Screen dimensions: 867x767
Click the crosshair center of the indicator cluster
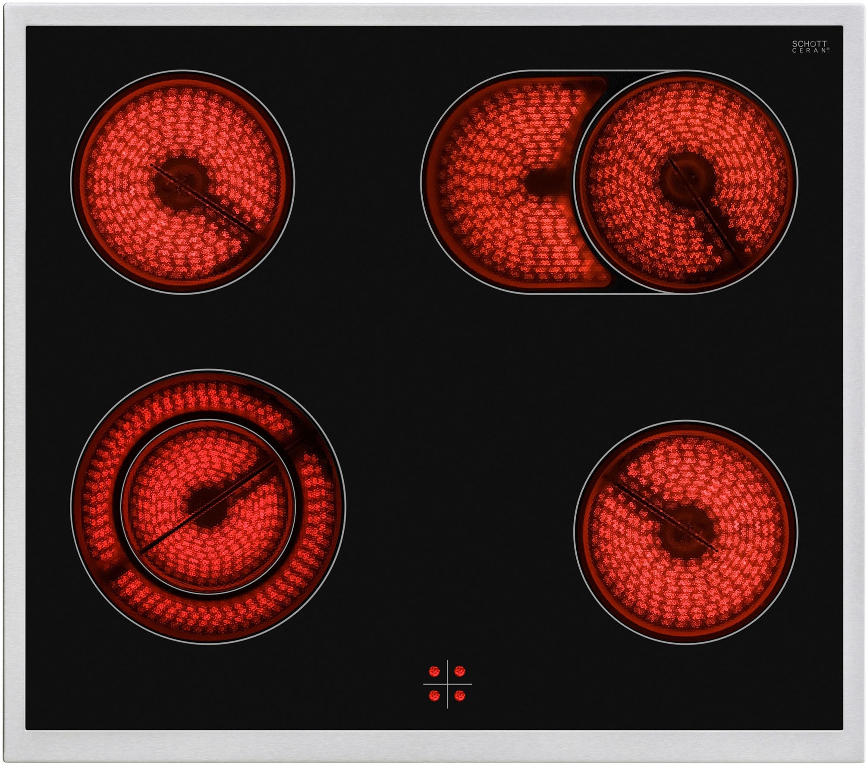(447, 684)
